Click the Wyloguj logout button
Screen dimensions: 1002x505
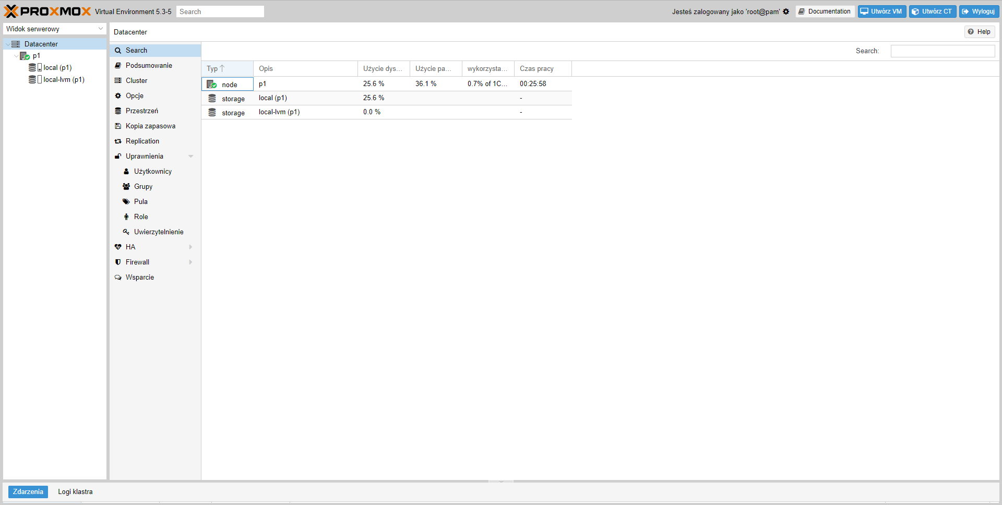(979, 11)
